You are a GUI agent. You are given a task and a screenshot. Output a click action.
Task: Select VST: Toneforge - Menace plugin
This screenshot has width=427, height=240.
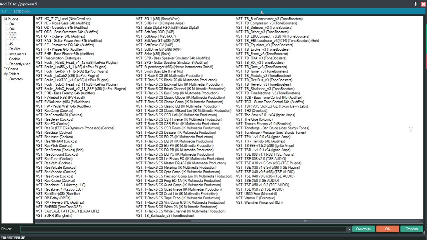tap(271, 132)
